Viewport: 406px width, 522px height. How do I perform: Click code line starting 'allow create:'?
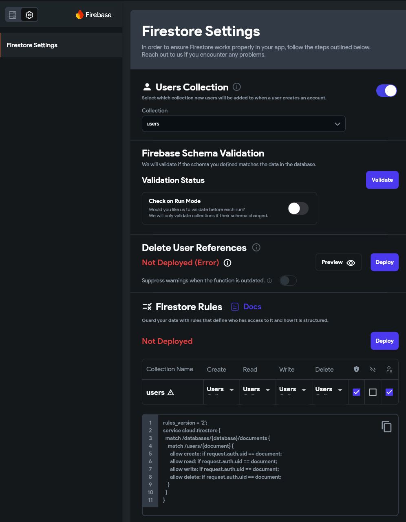pos(226,454)
